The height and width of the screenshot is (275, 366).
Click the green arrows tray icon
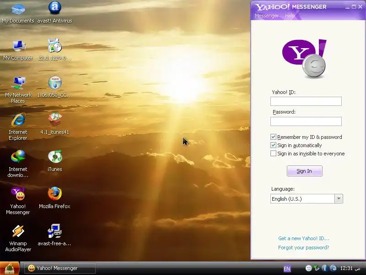[317, 268]
